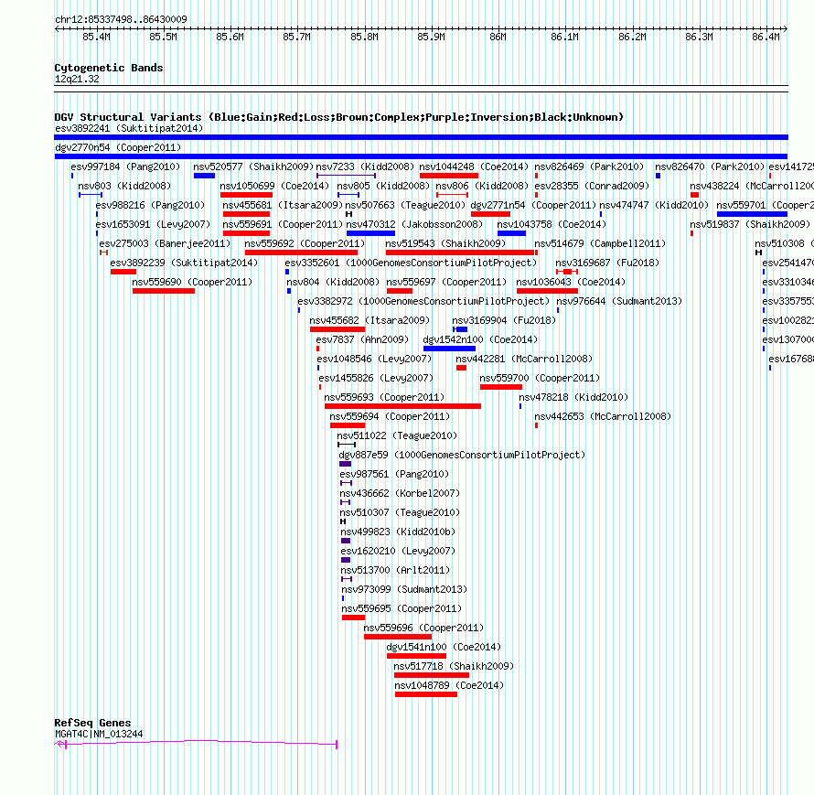Screen dimensions: 814x795
Task: Open the esv3892241 (Suktitipat2014) label
Action: [x=129, y=128]
